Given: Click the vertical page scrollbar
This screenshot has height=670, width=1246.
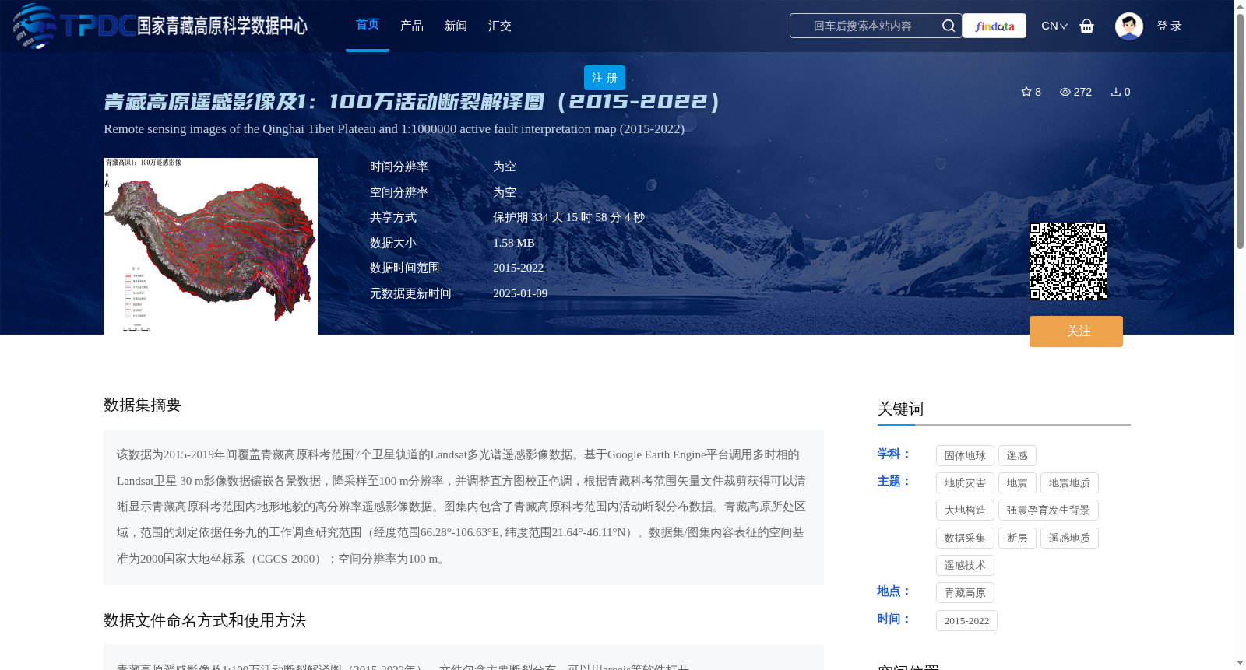Looking at the screenshot, I should click(x=1240, y=131).
